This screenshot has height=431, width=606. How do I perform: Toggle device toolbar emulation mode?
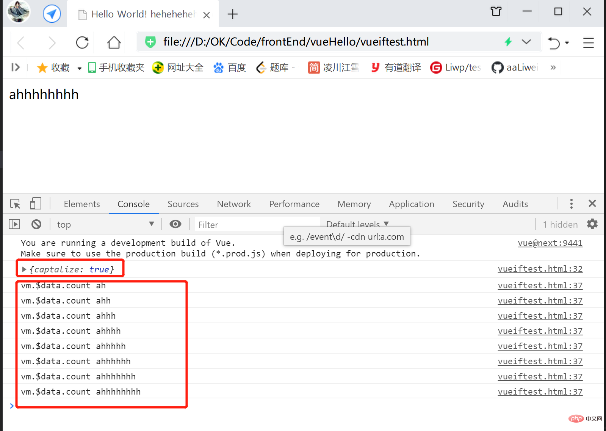(x=35, y=204)
